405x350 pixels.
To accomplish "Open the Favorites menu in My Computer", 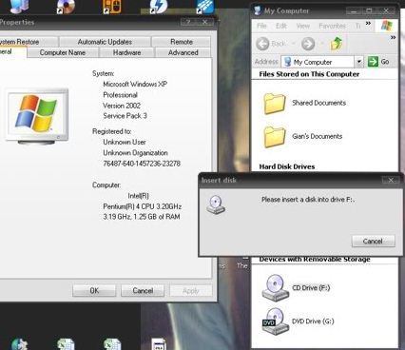I will point(332,26).
